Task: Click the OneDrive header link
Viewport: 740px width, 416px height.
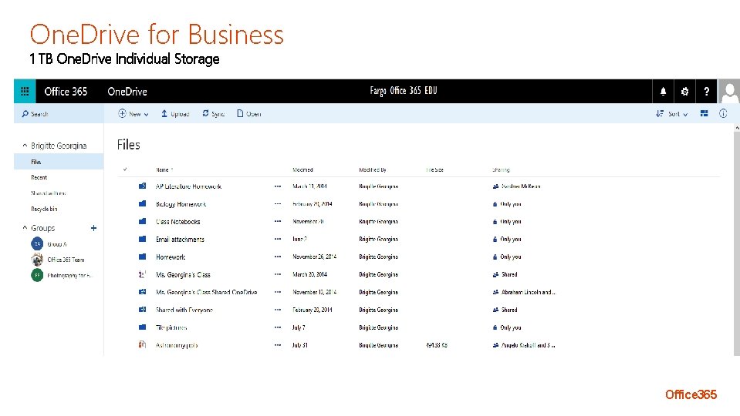Action: click(127, 92)
